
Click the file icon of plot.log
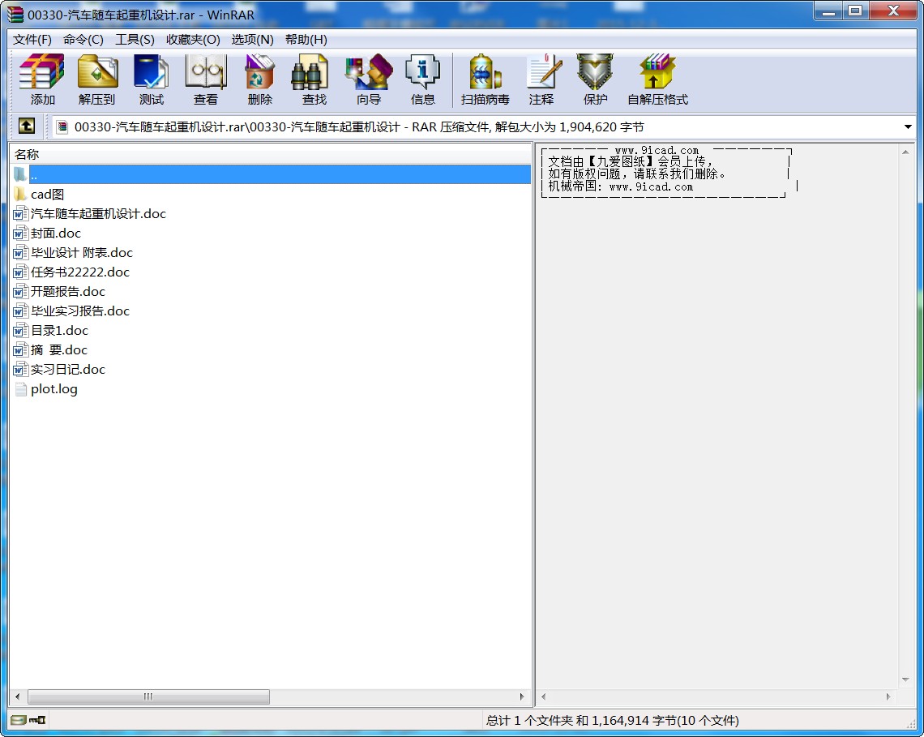tap(20, 388)
